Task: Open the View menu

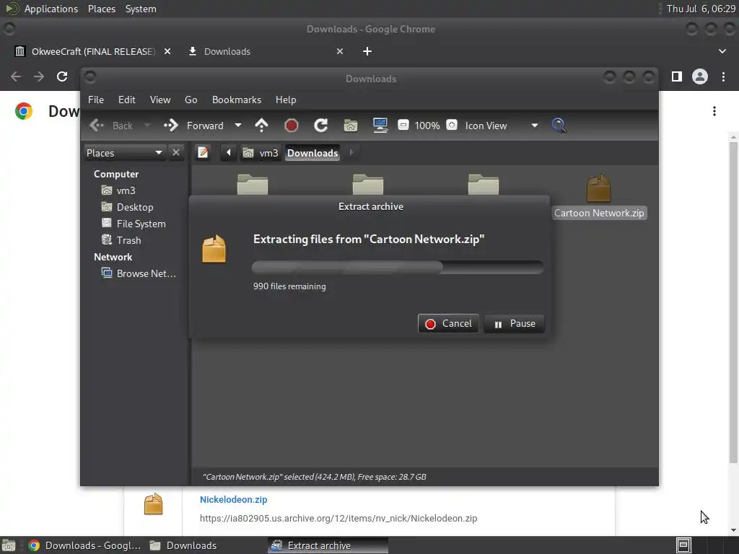Action: point(160,100)
